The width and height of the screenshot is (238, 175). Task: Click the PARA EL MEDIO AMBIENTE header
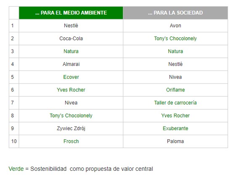coord(71,13)
